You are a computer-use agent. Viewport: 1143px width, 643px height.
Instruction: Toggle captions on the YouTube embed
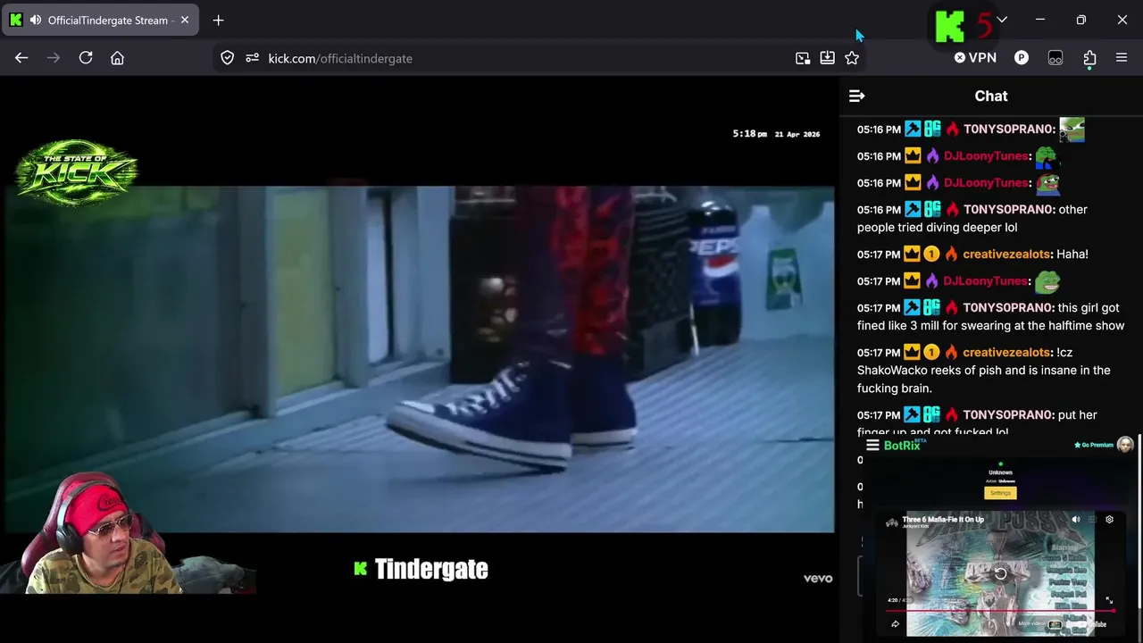(x=1092, y=520)
